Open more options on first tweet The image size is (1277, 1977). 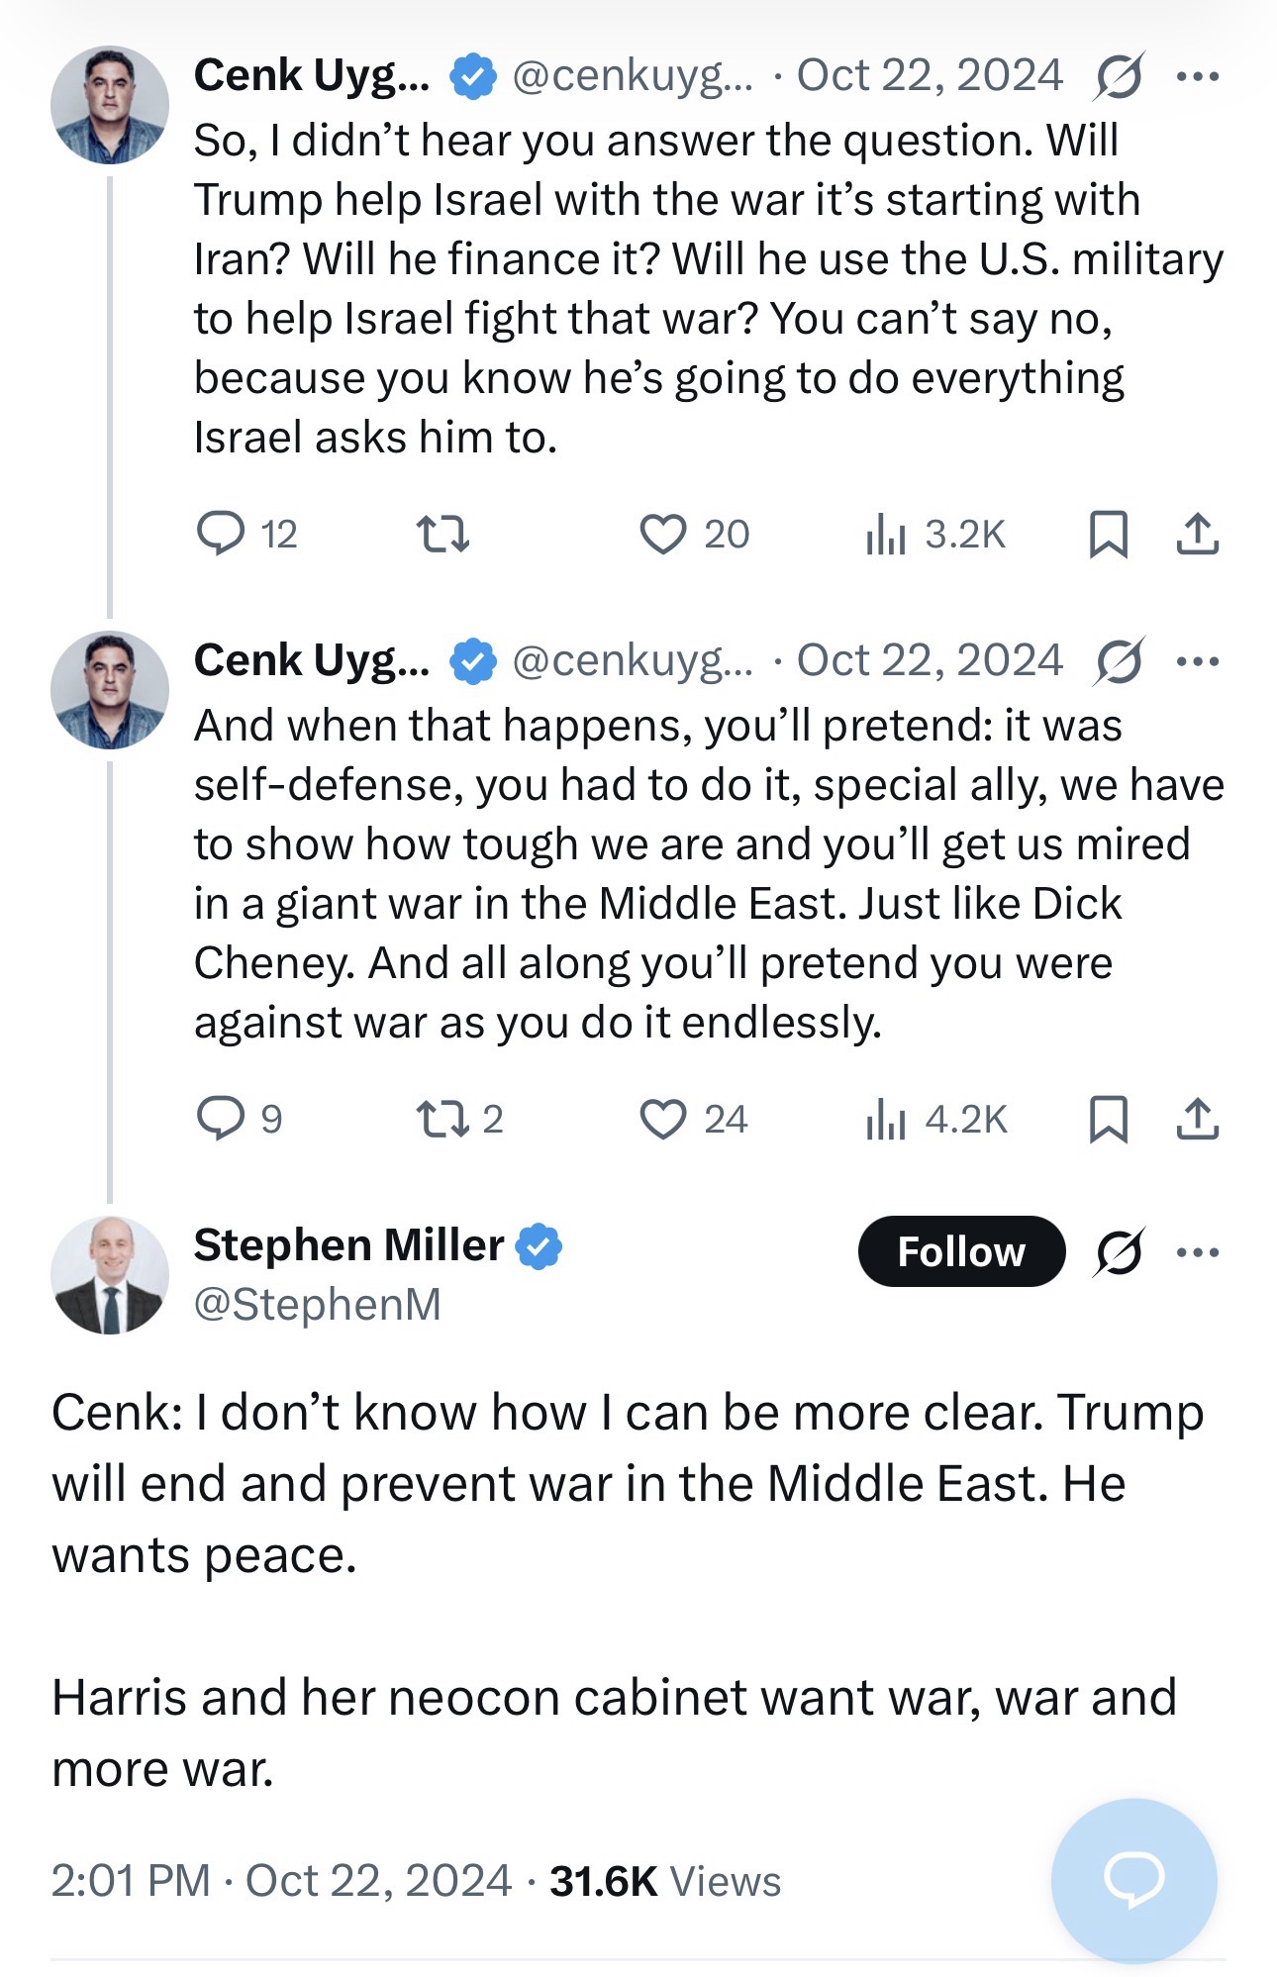tap(1198, 76)
